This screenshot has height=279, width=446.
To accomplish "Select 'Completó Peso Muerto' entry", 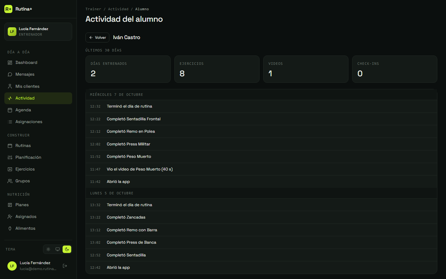I will (x=261, y=157).
